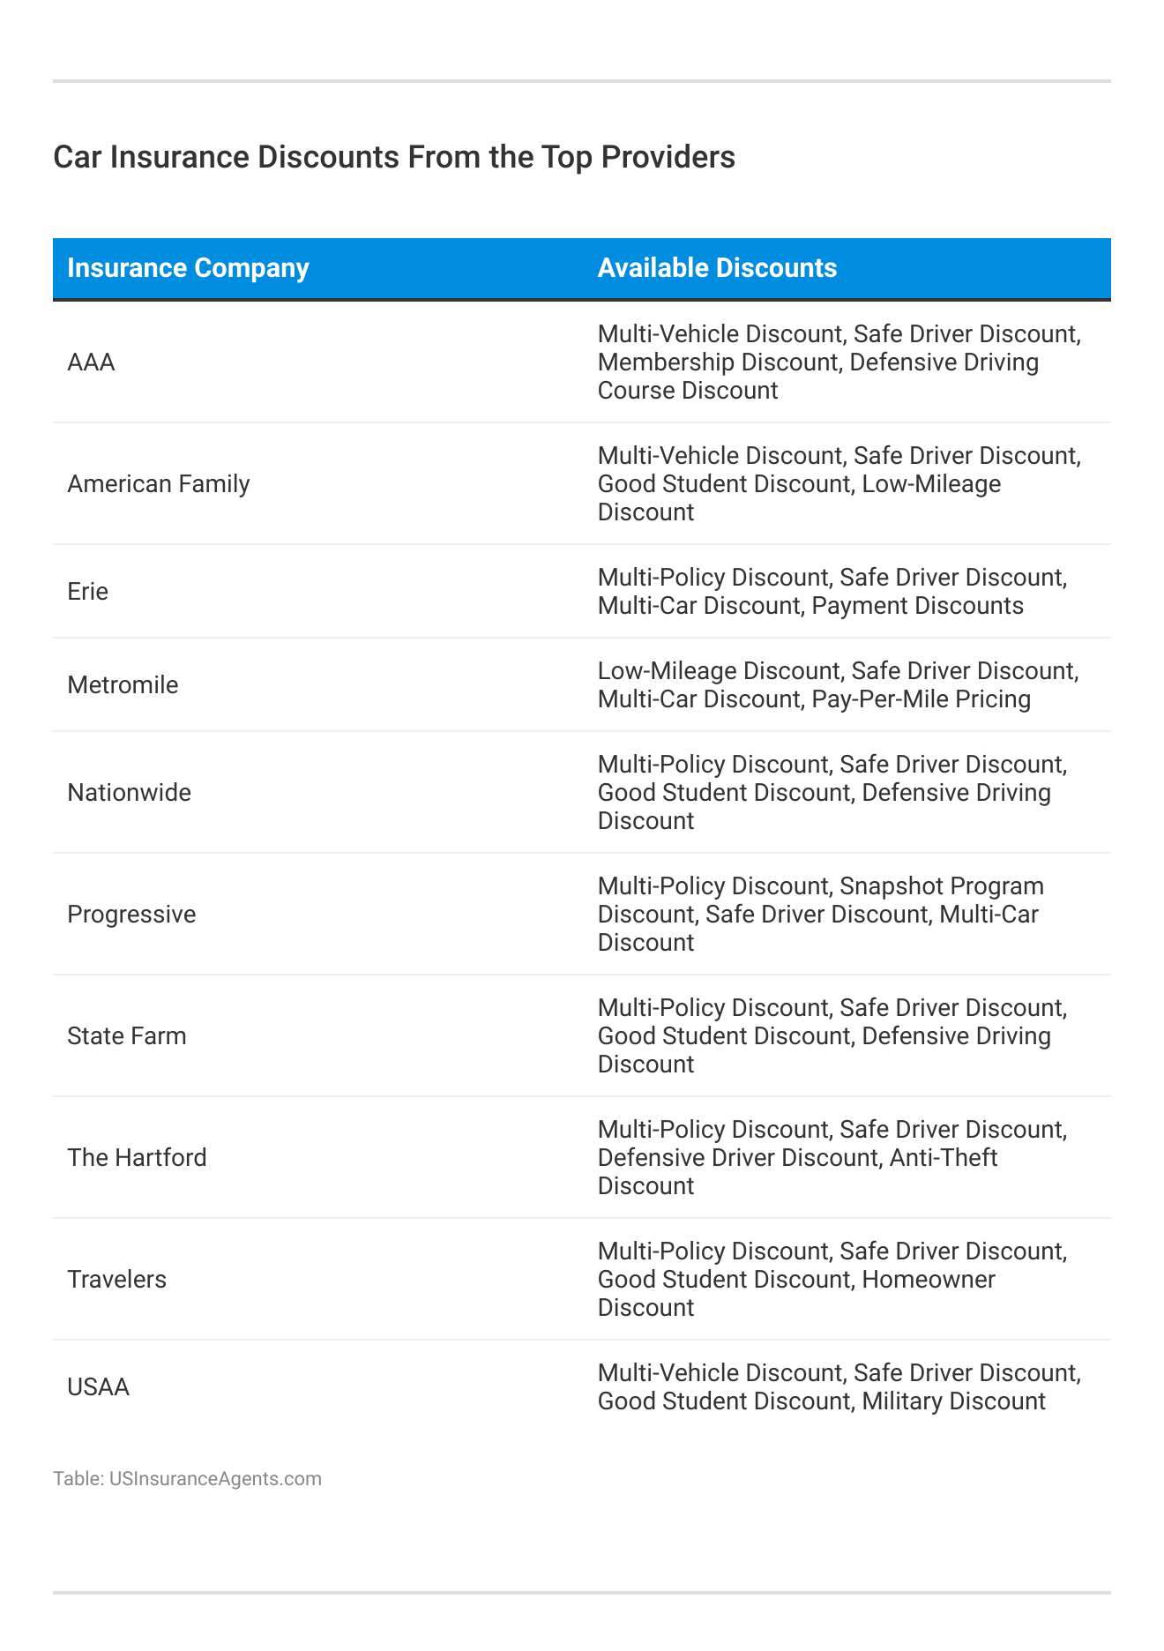Click the Available Discounts column header
The height and width of the screenshot is (1651, 1164).
[x=717, y=268]
